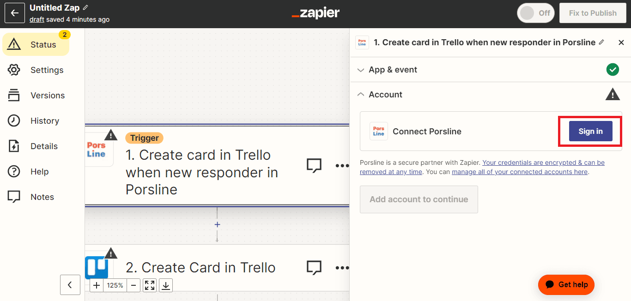Collapse the left sidebar
This screenshot has width=631, height=301.
coord(70,285)
